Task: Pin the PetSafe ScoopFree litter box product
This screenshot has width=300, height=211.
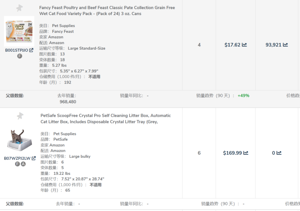Action: [x=20, y=116]
